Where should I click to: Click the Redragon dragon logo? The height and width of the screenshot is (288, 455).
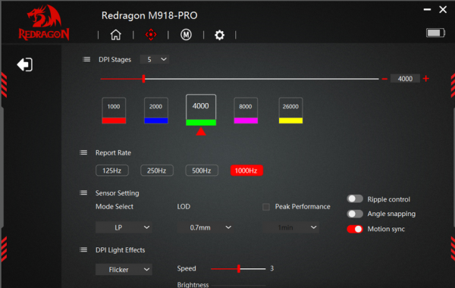coord(44,22)
